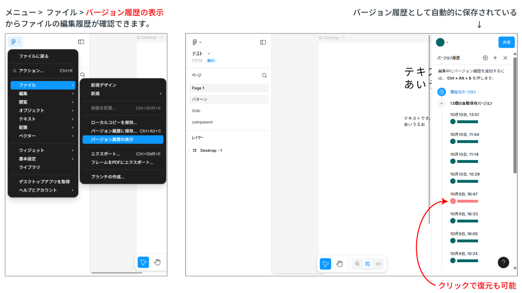The width and height of the screenshot is (522, 293).
Task: Select エクスポート... menu entry
Action: pyautogui.click(x=105, y=154)
